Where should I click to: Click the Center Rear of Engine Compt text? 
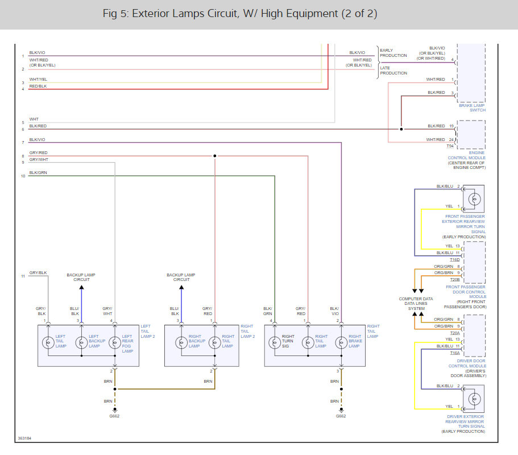[x=466, y=165]
